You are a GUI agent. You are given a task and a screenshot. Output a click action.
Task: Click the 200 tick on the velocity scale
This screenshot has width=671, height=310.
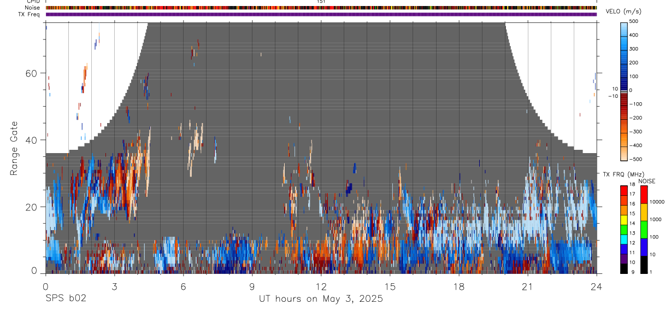coord(634,63)
